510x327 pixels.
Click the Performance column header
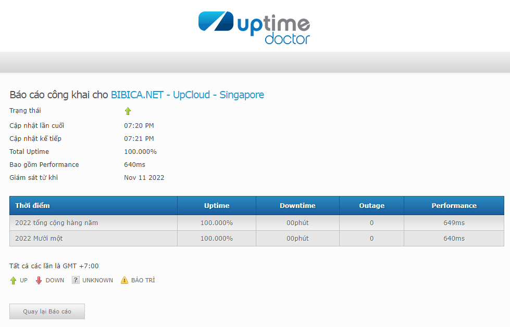click(x=454, y=205)
